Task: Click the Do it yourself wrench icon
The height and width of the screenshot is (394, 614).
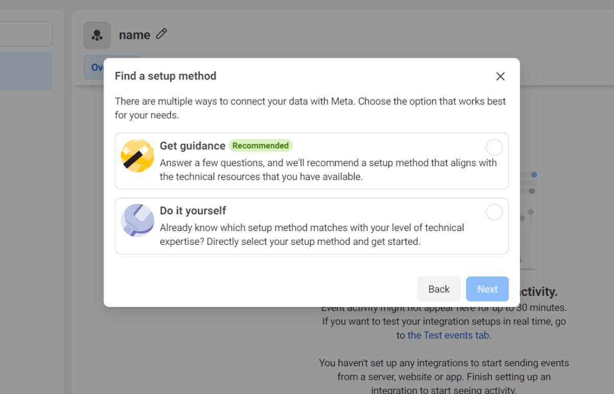Action: tap(137, 220)
